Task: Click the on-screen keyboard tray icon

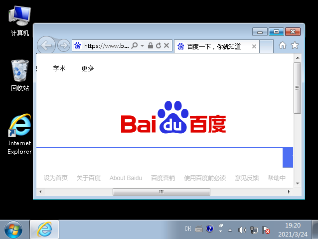Action: click(x=199, y=229)
